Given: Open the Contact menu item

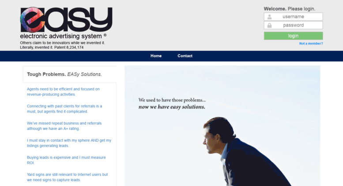Looking at the screenshot, I should [185, 56].
